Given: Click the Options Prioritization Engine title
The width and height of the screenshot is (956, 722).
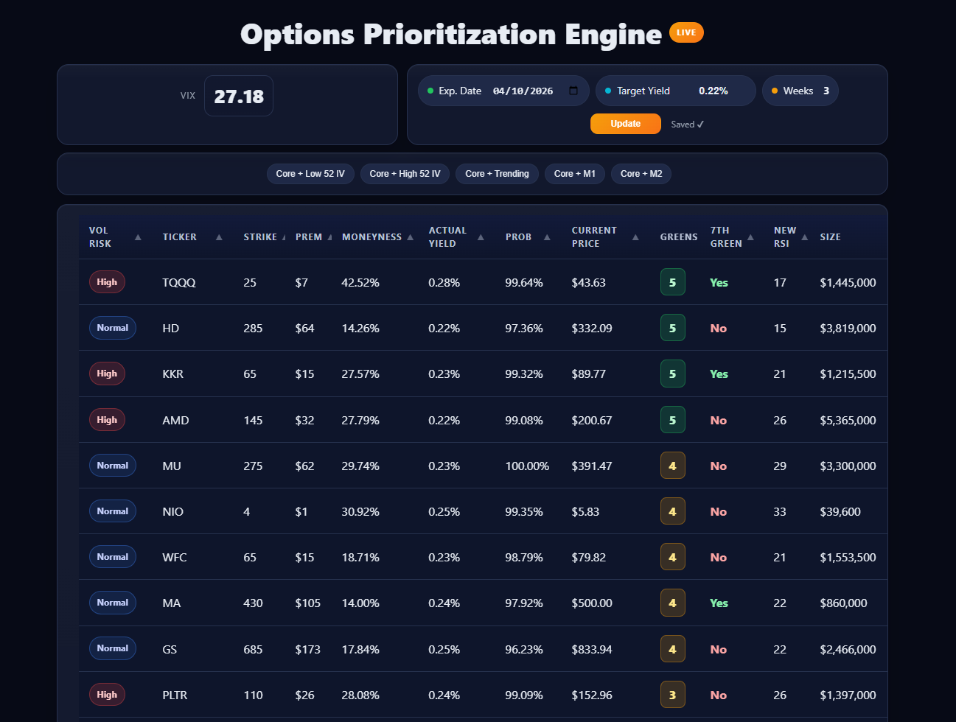Looking at the screenshot, I should pos(451,34).
